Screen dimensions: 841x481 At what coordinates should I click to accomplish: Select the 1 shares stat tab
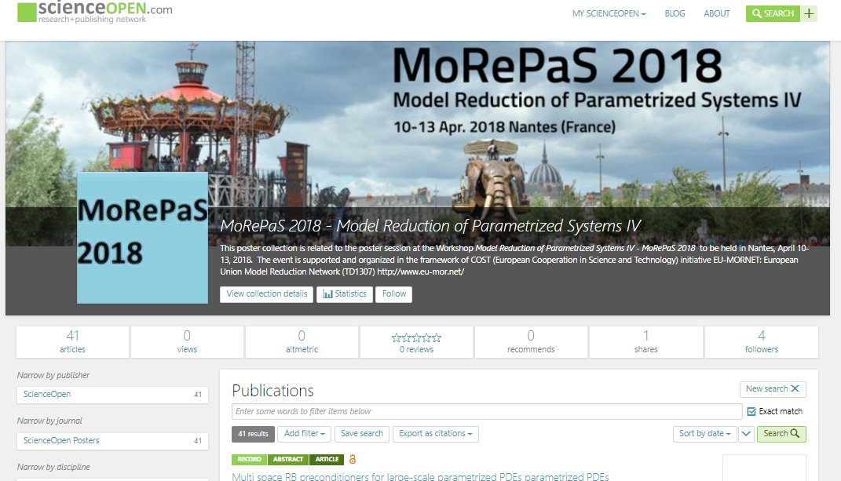645,341
